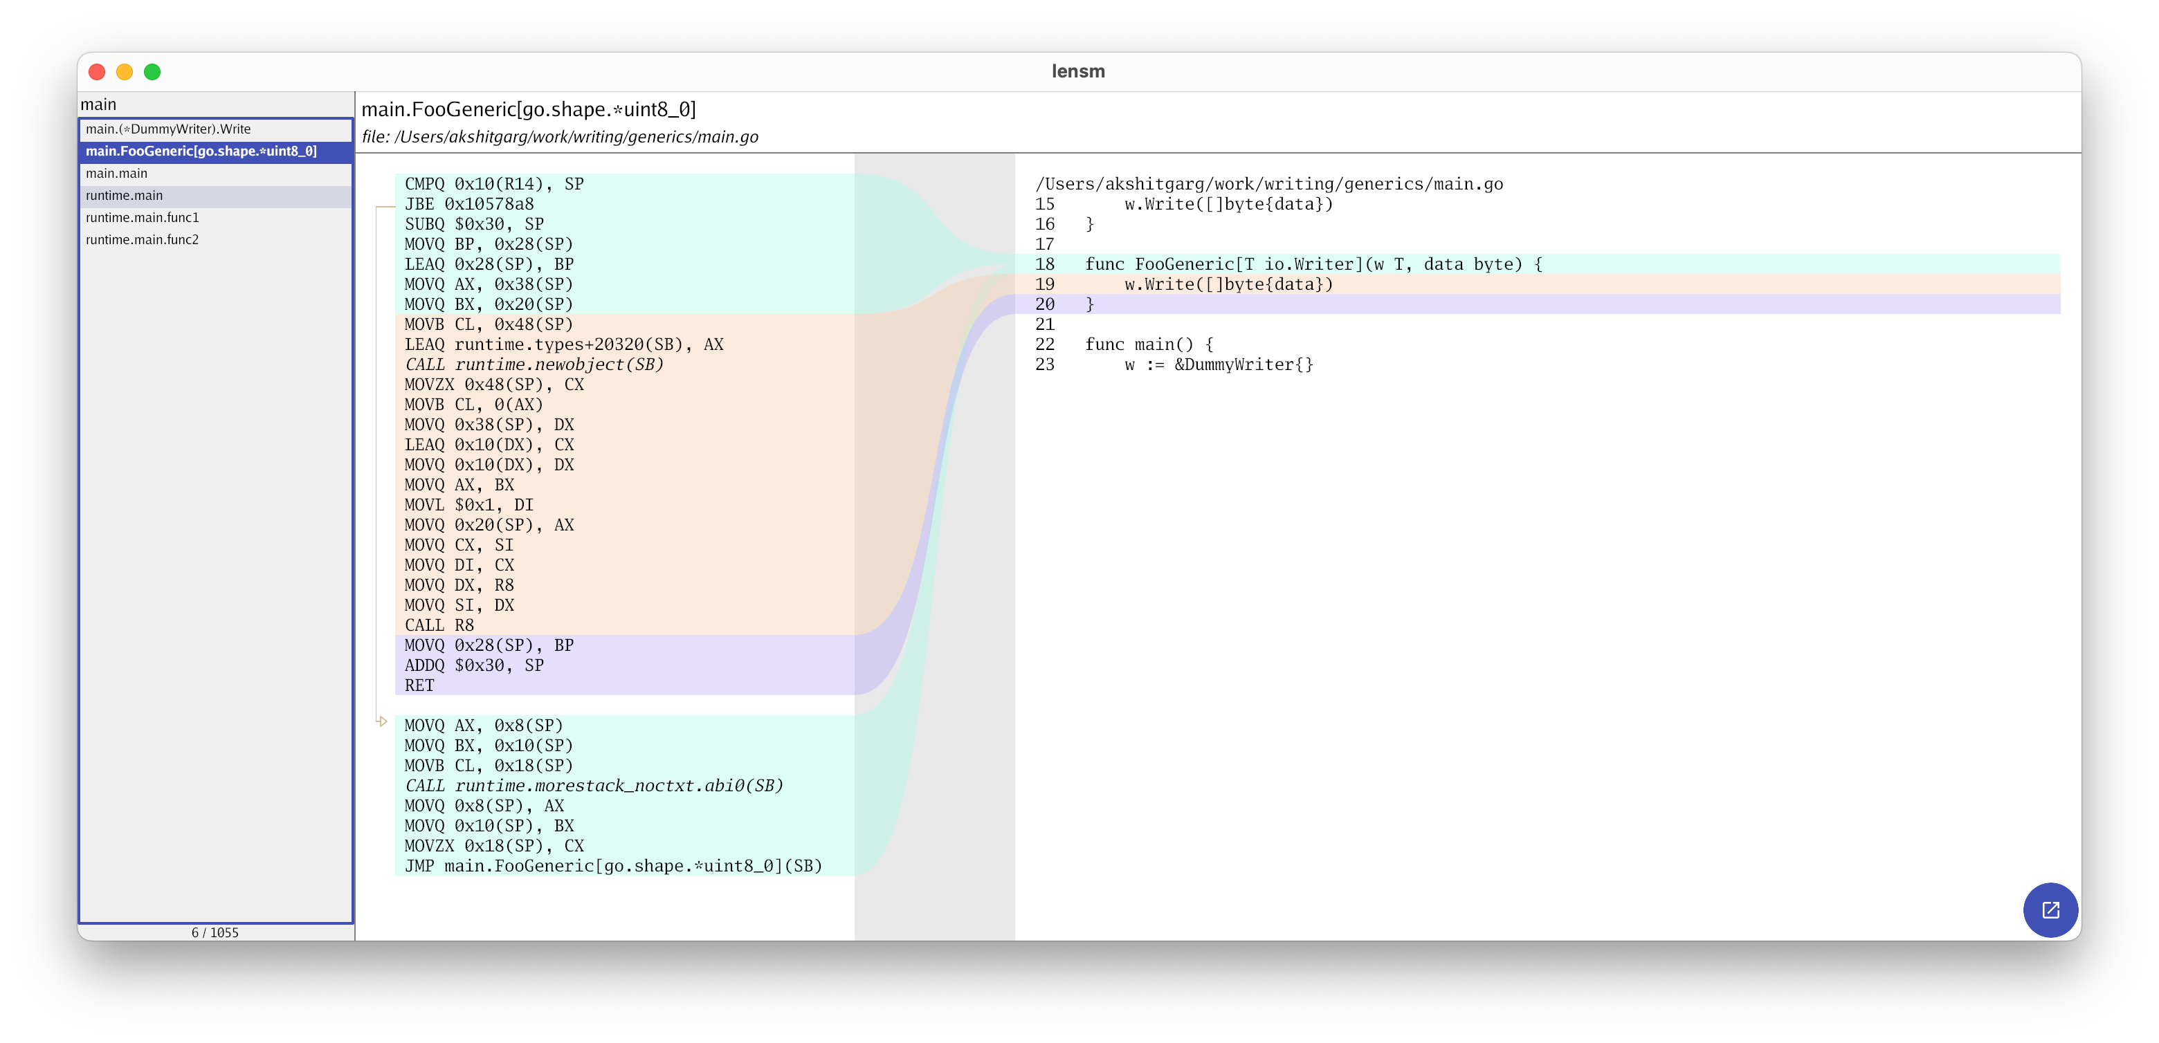2159x1043 pixels.
Task: Click MOVQ DX, R8 instruction
Action: tap(459, 584)
